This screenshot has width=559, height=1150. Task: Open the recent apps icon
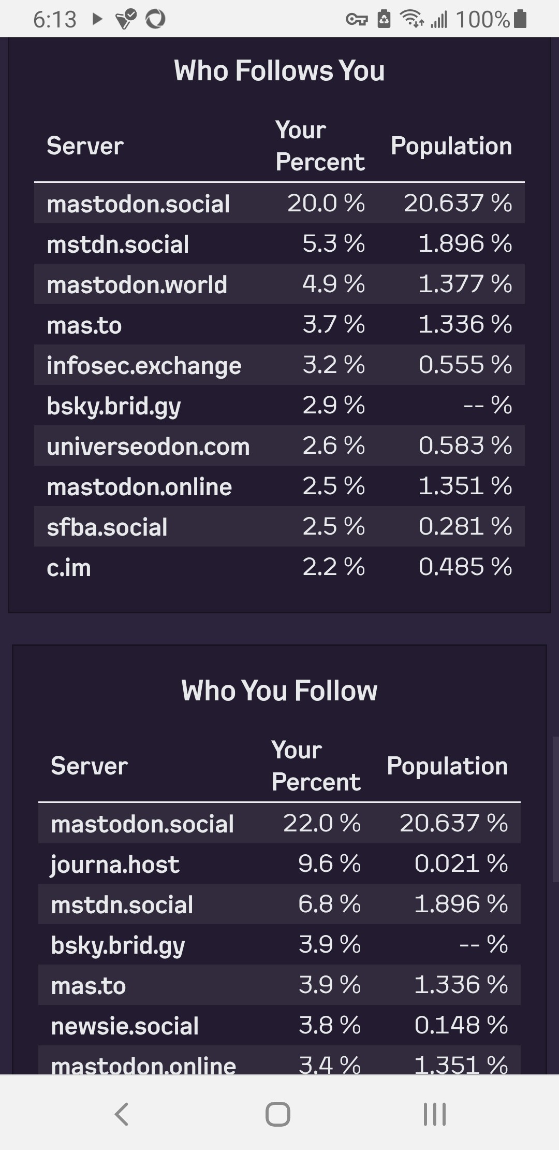click(435, 1114)
